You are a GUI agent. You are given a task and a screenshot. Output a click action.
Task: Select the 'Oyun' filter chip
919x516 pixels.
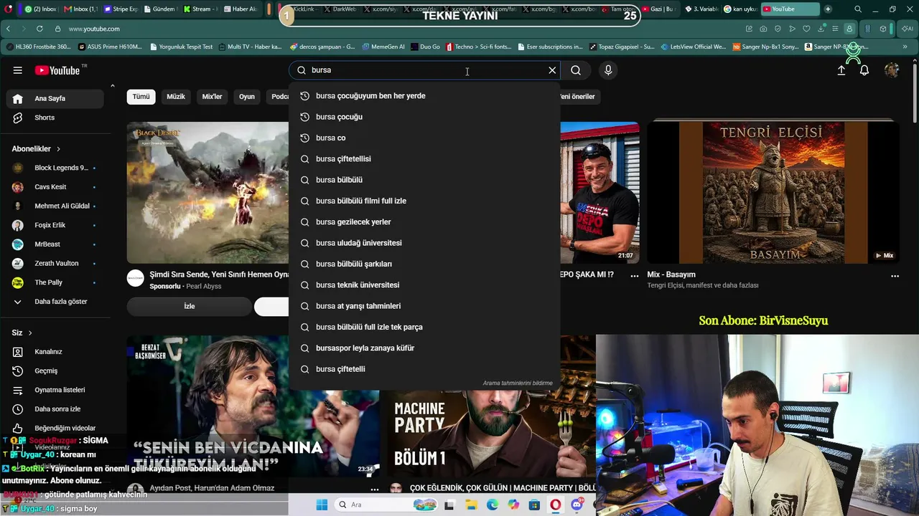[247, 97]
